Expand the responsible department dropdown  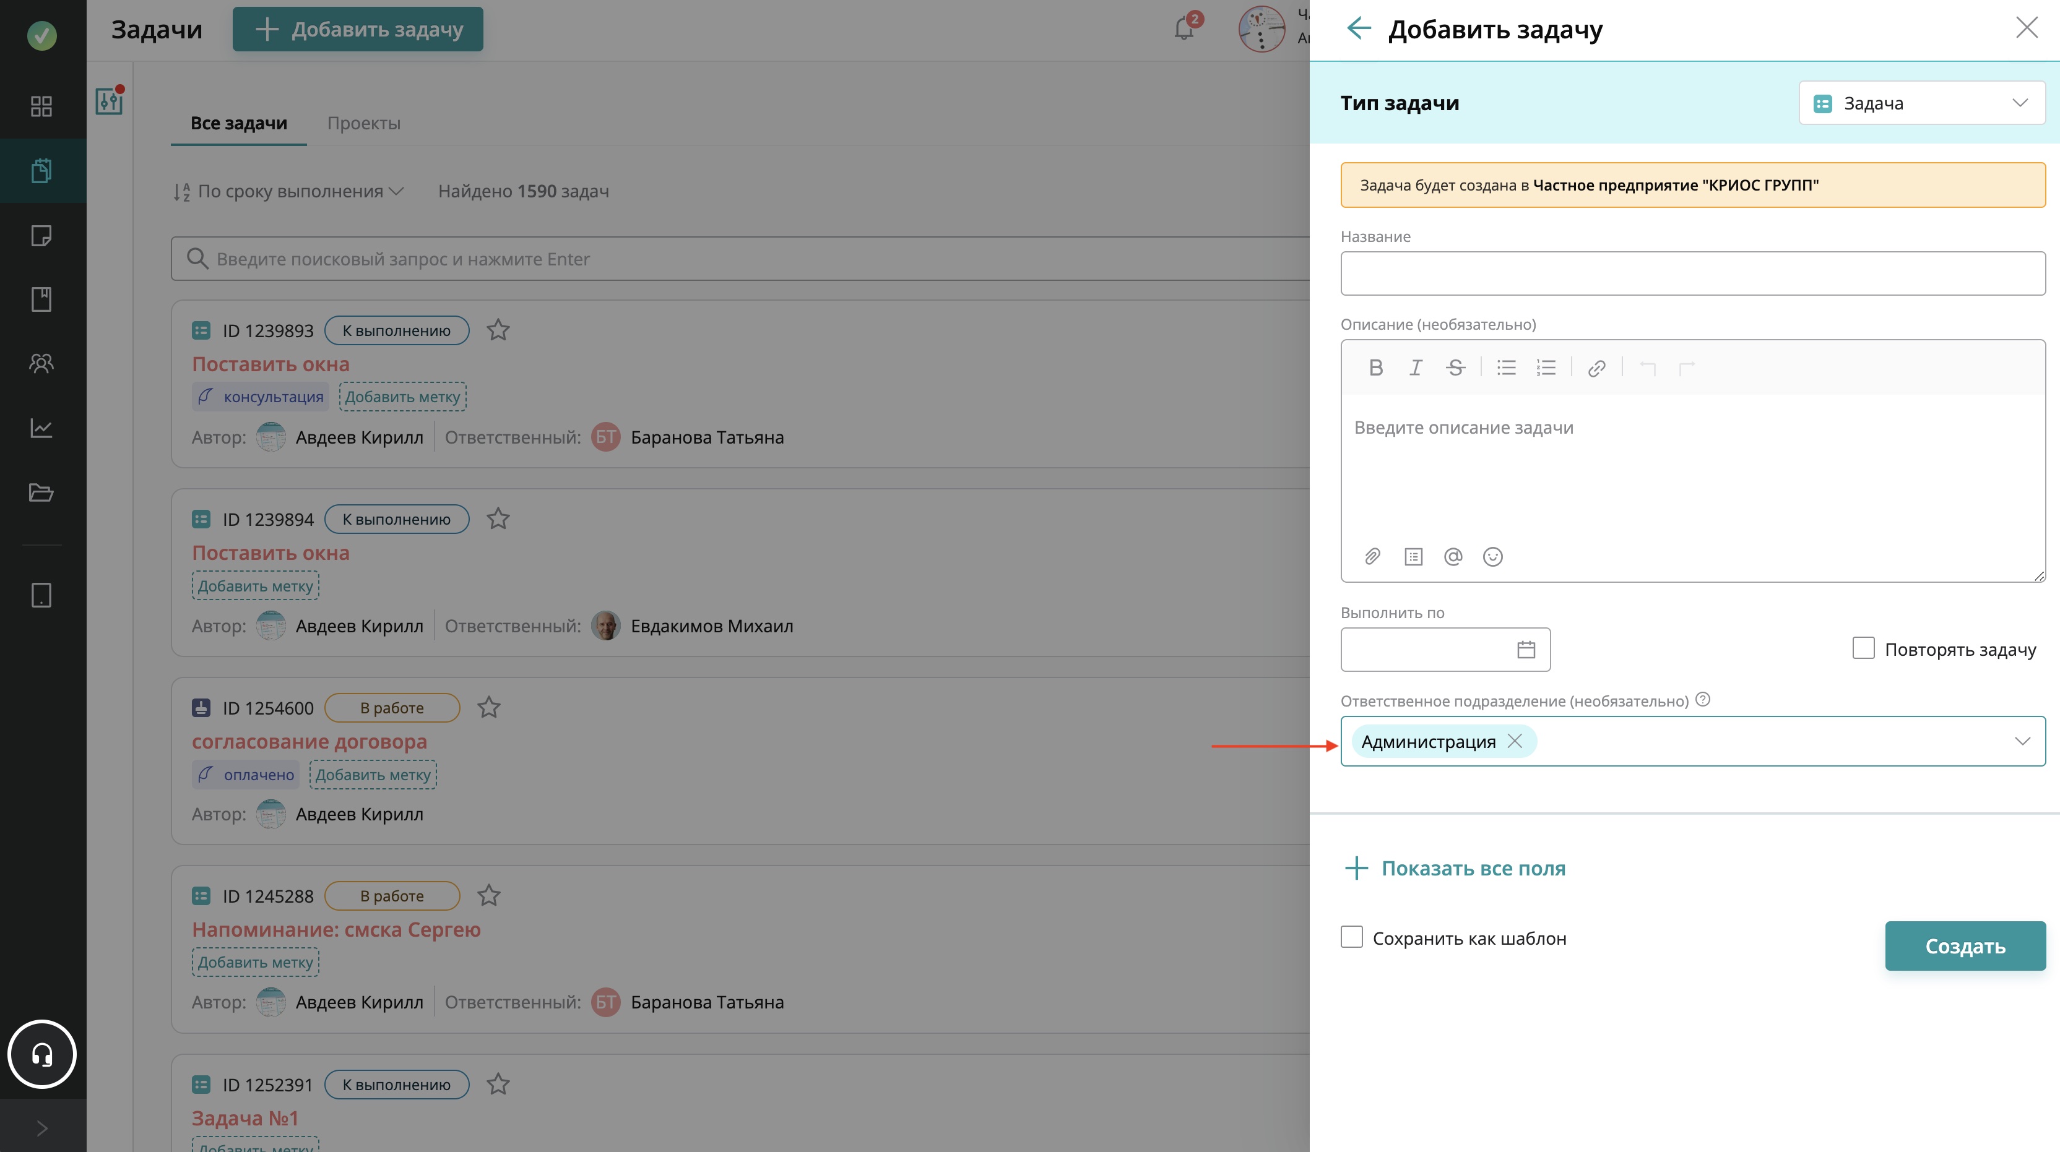[x=2022, y=741]
